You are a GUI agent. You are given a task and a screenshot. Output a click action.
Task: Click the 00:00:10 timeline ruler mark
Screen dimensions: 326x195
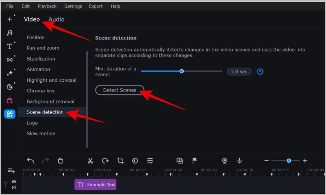tap(103, 170)
